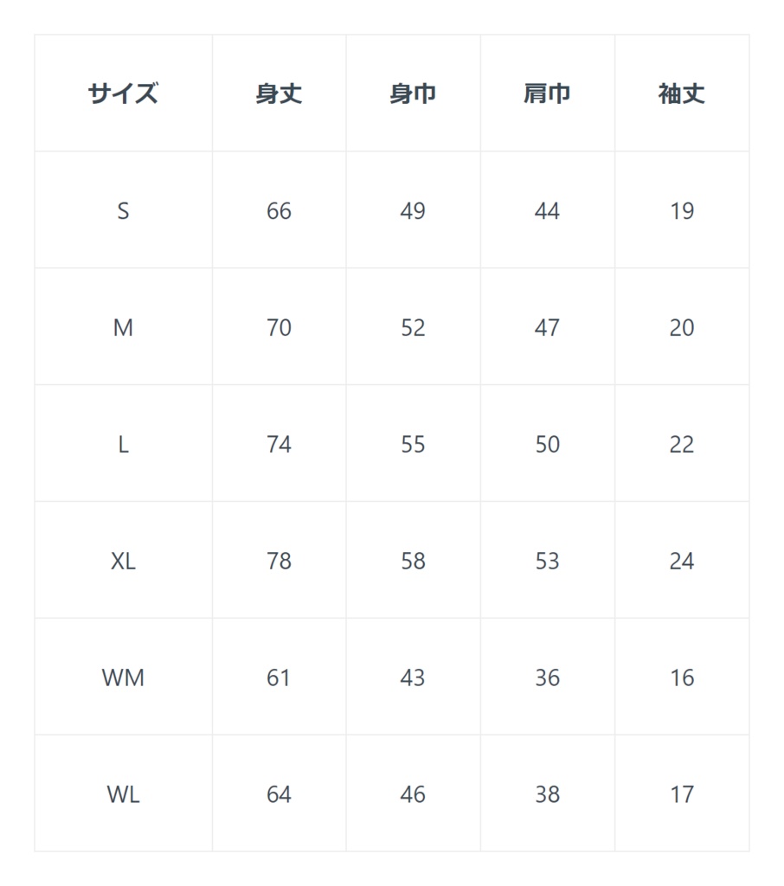Screen dimensions: 784x886
Task: Click the 肩巾 value 38 for WL
Action: click(547, 794)
